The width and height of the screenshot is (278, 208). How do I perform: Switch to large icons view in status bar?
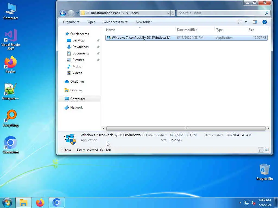[267, 150]
